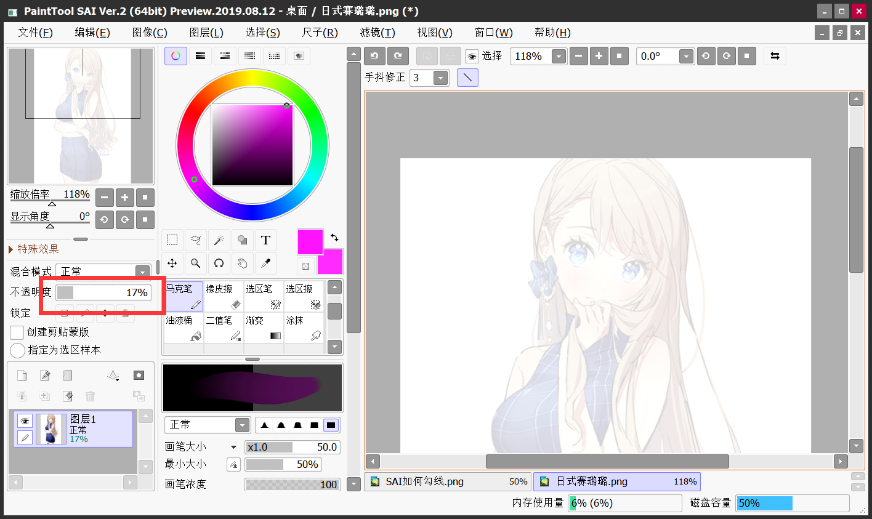872x519 pixels.
Task: Enable 创建剪贴蒙版 clipping mask checkbox
Action: [17, 332]
